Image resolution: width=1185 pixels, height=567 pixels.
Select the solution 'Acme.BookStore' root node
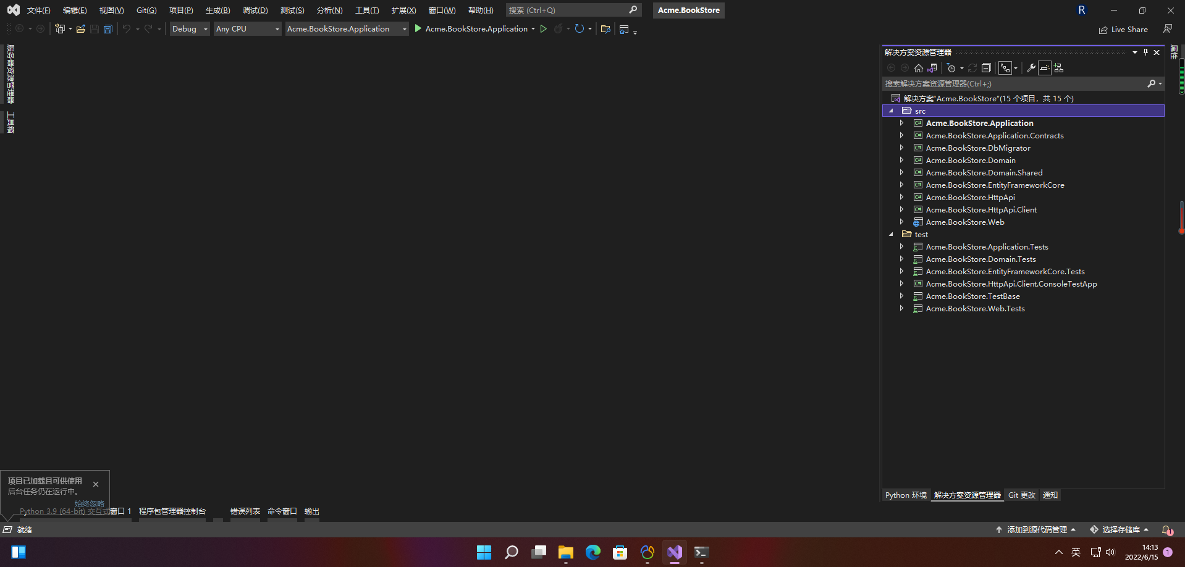[x=989, y=98]
